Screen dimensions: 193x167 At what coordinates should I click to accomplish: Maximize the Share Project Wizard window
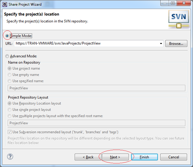pyautogui.click(x=173, y=3)
